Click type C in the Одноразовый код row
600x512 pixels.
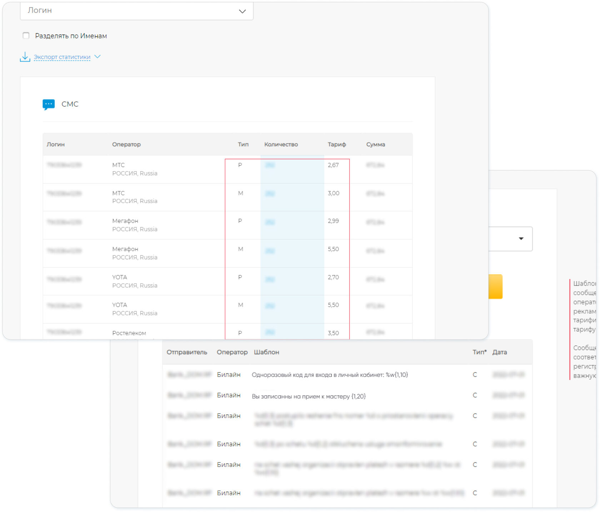[475, 375]
